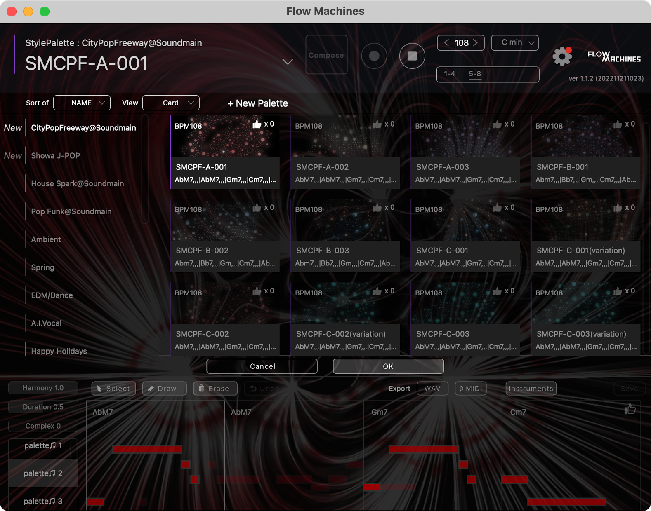The image size is (651, 511).
Task: Increase tempo with the right arrow beside 108
Action: click(x=475, y=42)
